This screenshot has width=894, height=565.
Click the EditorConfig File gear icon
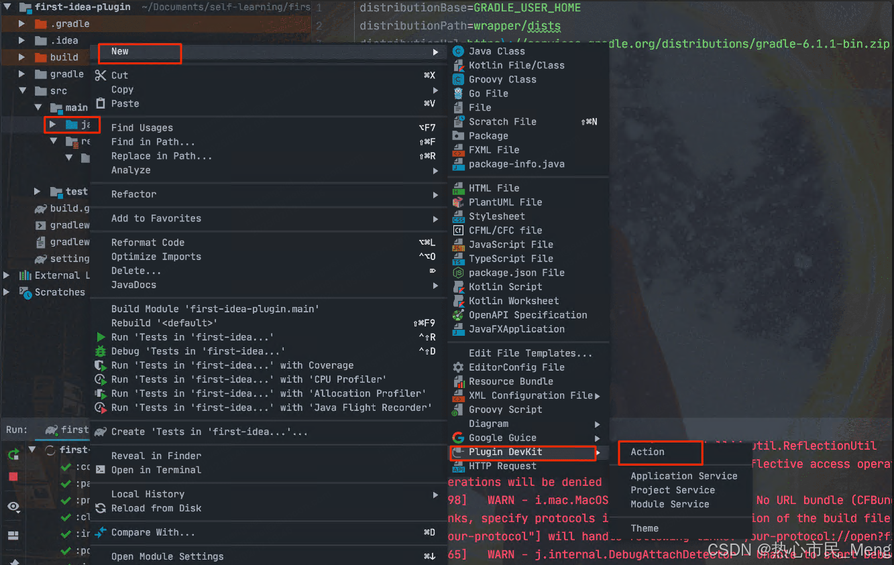[x=458, y=367]
